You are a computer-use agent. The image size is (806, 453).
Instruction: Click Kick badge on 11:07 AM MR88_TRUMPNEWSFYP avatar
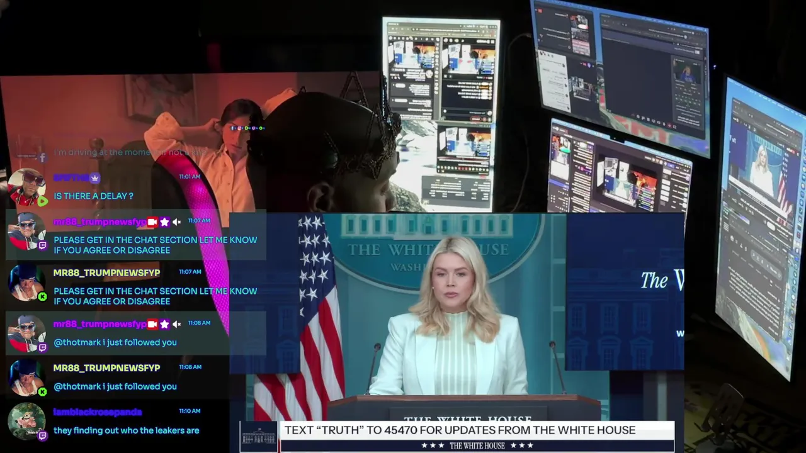42,296
